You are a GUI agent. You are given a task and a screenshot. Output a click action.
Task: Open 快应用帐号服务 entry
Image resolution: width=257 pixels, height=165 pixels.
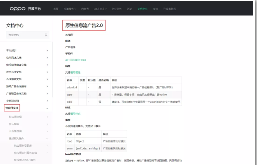23,146
